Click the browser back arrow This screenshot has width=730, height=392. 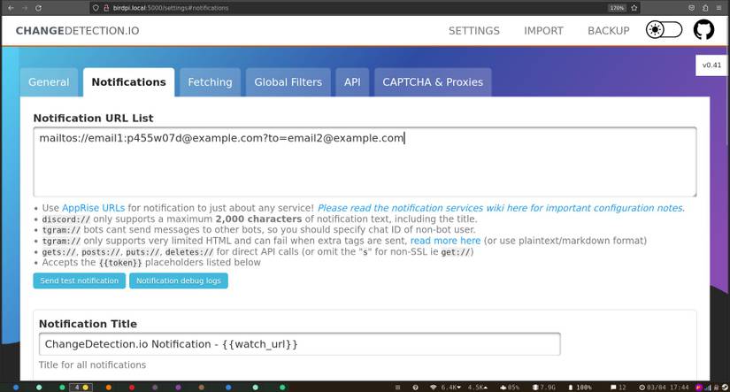[x=11, y=8]
